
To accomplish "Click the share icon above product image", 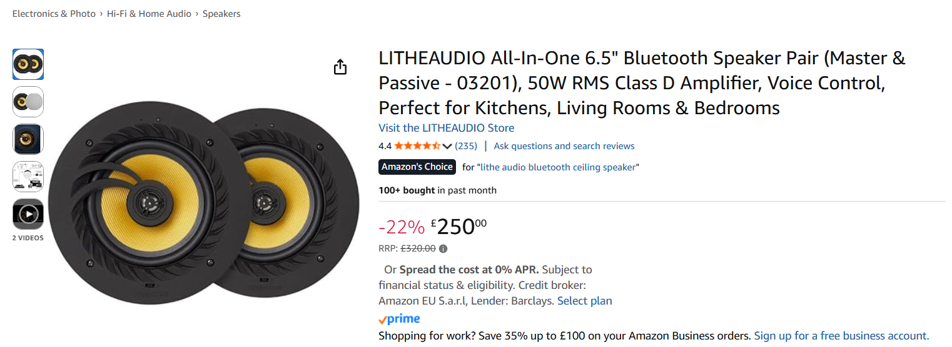I will point(340,67).
